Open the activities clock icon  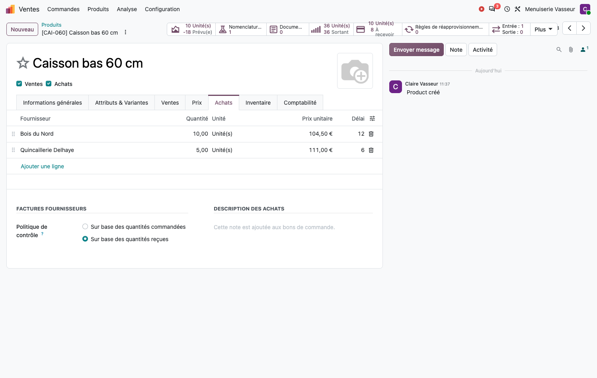(x=507, y=9)
